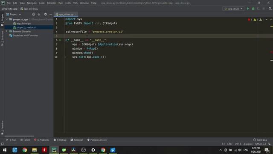Viewport: 273px width, 154px height.
Task: Open Project panel settings gear
Action: coord(46,14)
